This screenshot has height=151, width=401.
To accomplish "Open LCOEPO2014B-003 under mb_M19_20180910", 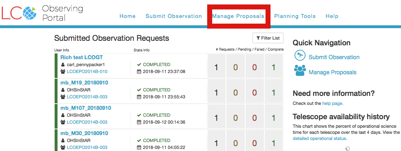I will coord(87,97).
